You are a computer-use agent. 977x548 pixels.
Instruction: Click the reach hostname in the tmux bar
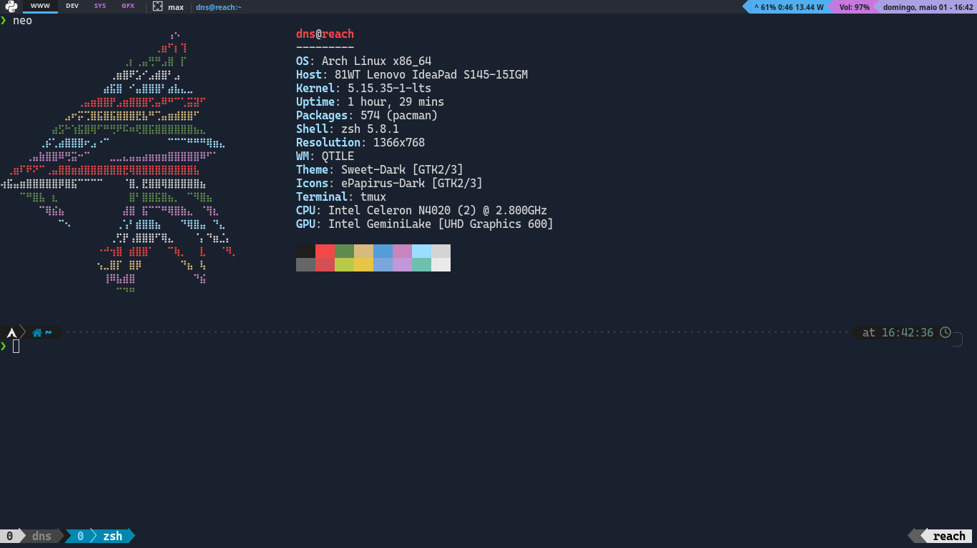948,535
